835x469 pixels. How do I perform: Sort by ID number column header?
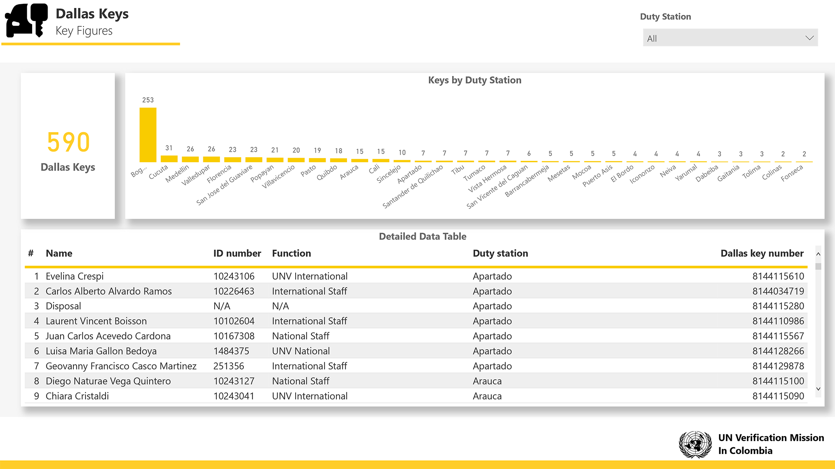(x=237, y=253)
